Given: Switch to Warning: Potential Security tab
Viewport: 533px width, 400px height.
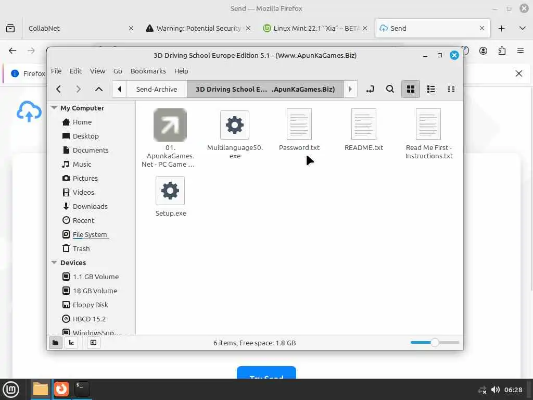Looking at the screenshot, I should click(199, 28).
